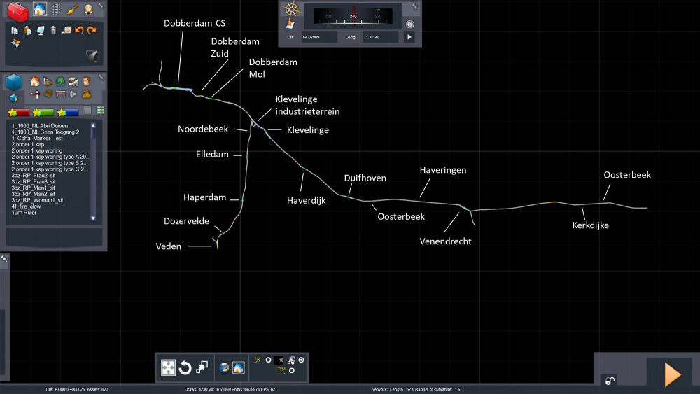Open the train tab with yellow locomotive
This screenshot has width=700, height=394.
point(88,10)
